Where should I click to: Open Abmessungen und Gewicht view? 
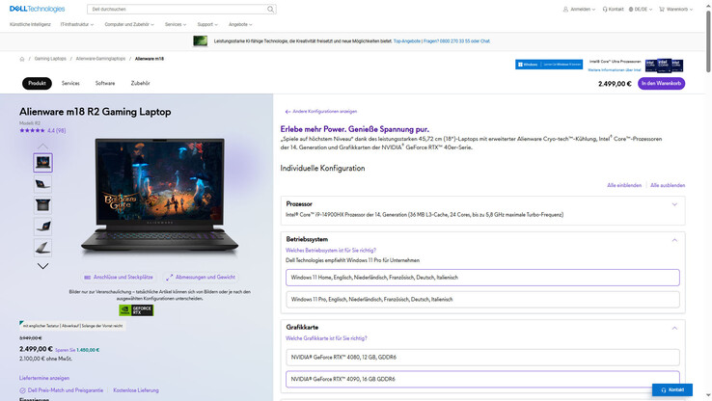click(201, 278)
